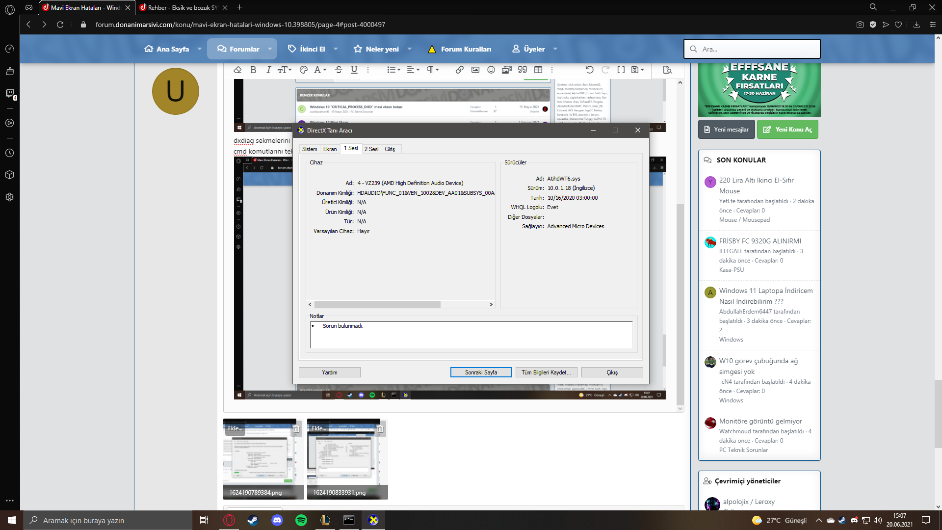Click the undo arrow icon
The height and width of the screenshot is (530, 942).
coord(590,70)
